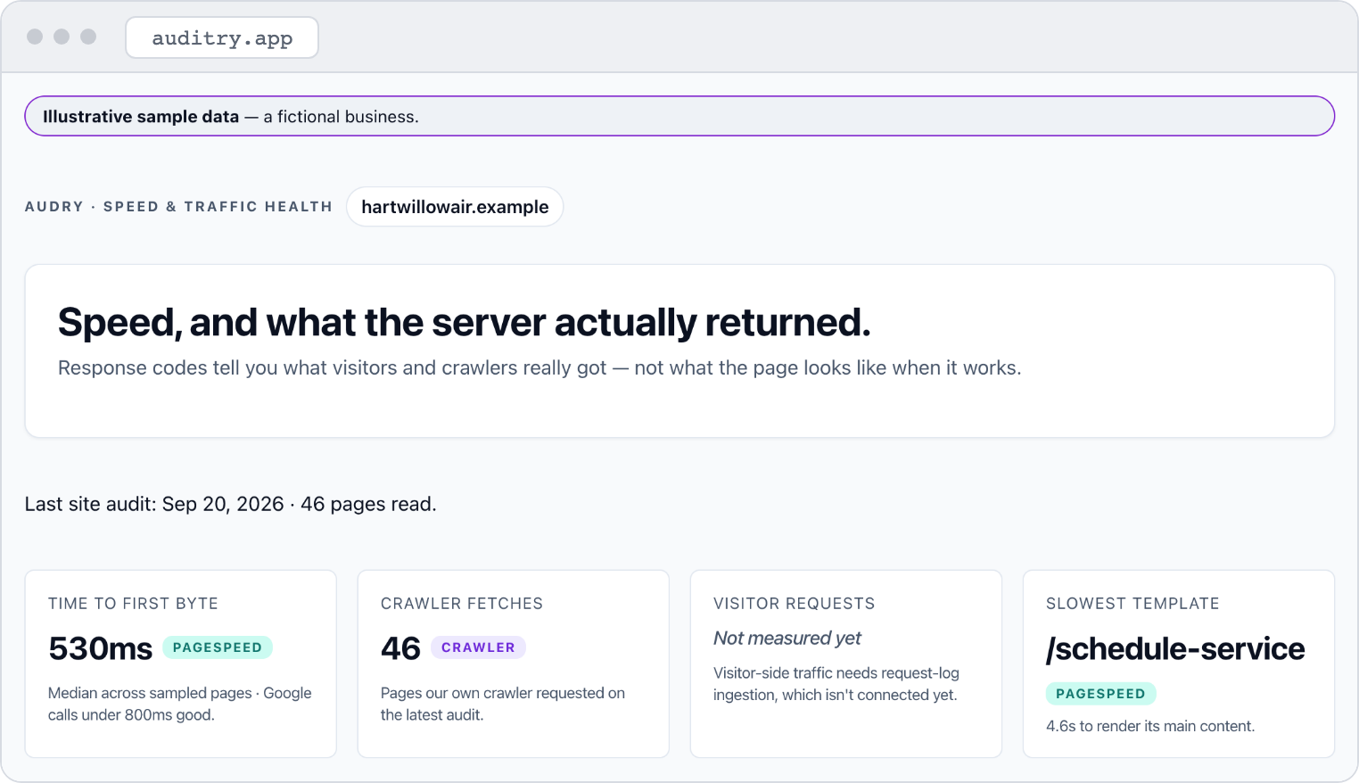This screenshot has height=783, width=1359.
Task: Click 'Median across sampled pages' description
Action: (180, 704)
